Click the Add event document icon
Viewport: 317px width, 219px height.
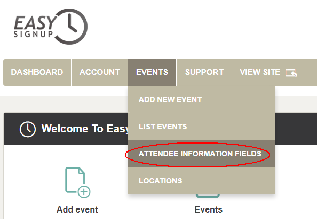pyautogui.click(x=77, y=182)
